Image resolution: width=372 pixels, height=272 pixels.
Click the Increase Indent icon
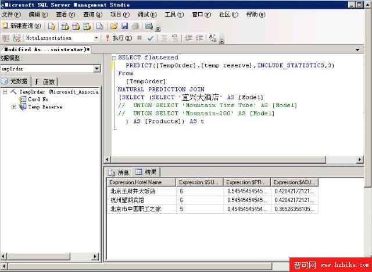tap(199, 38)
